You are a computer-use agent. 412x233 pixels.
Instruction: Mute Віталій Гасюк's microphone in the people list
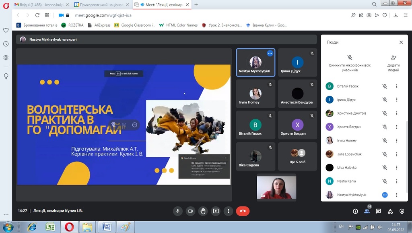[x=385, y=86]
